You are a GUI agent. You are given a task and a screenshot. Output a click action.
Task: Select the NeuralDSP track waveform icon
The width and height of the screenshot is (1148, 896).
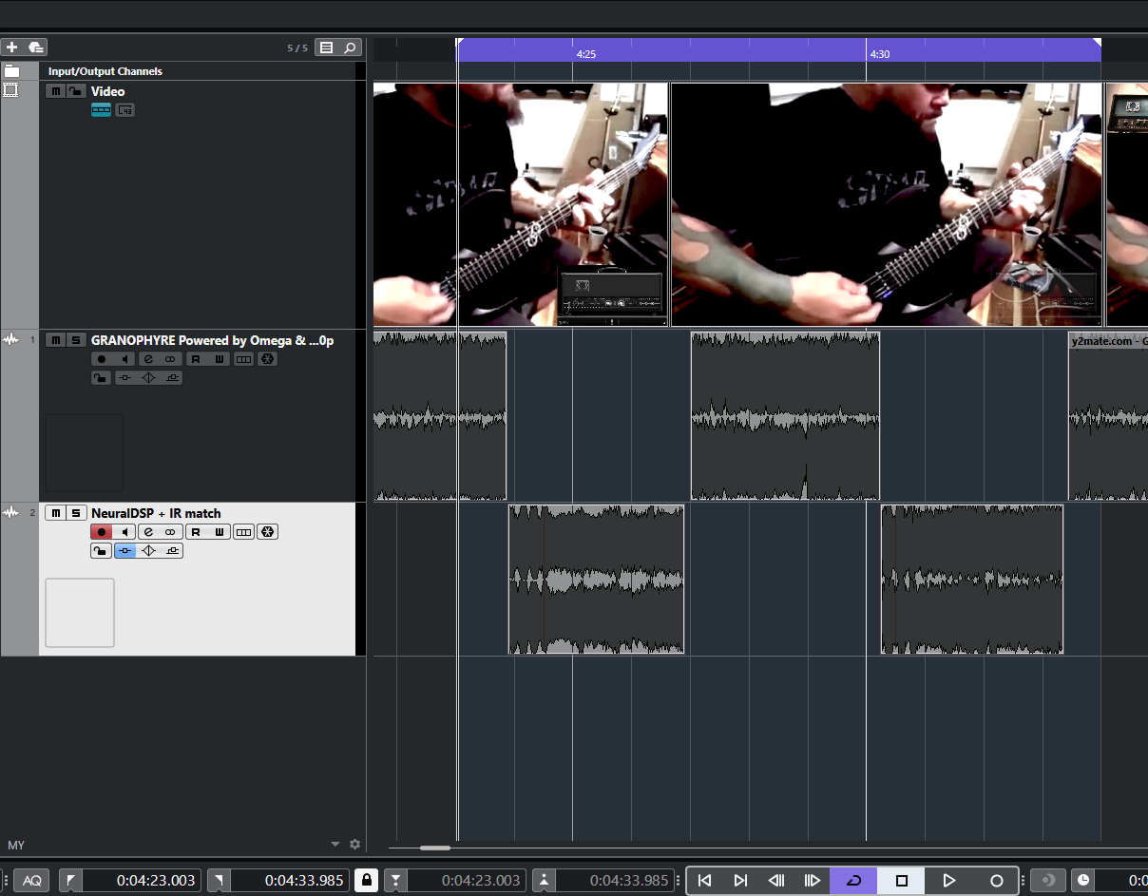(x=11, y=513)
